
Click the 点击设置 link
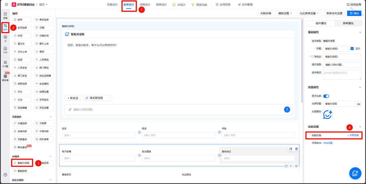(x=328, y=143)
